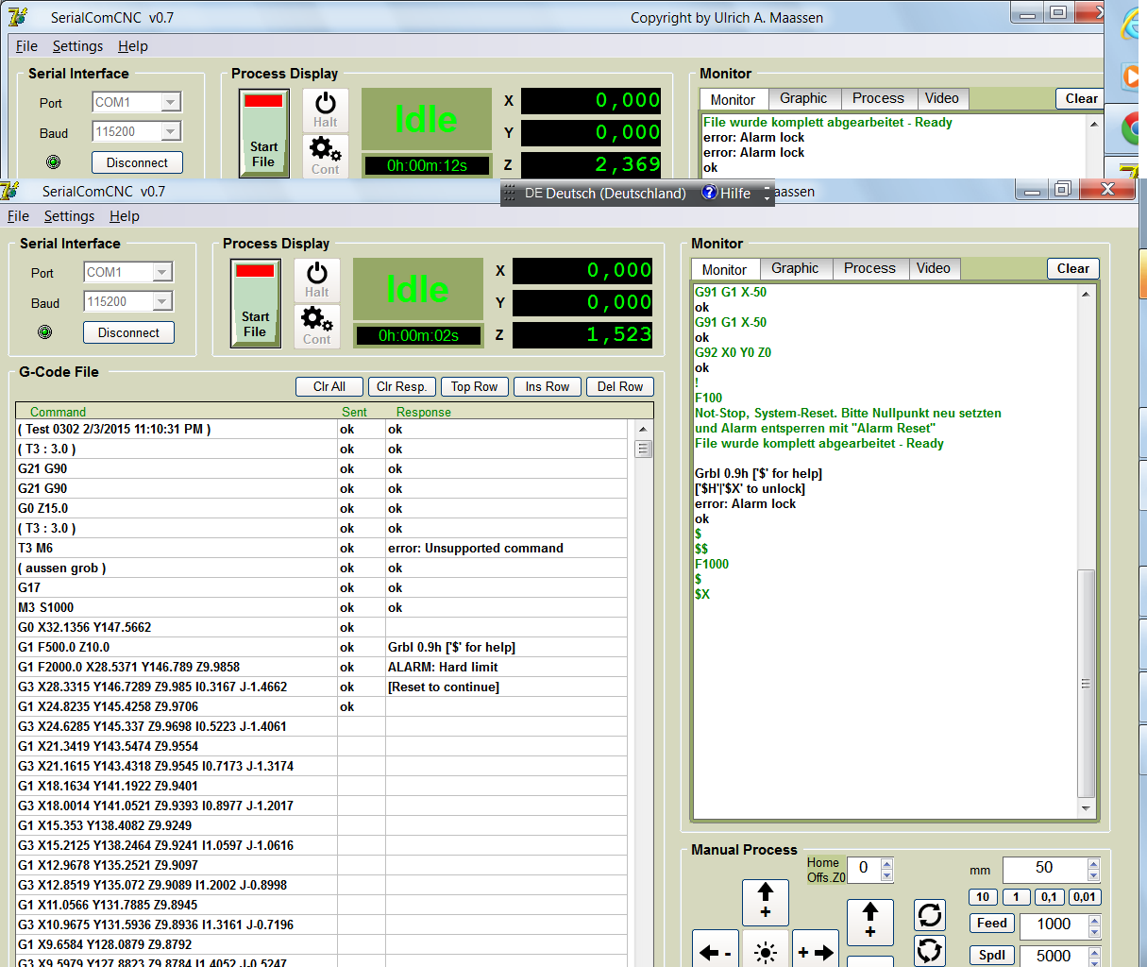Jog forward with the up-arrow plus button left of center
Screen dimensions: 1147x967
tap(766, 902)
